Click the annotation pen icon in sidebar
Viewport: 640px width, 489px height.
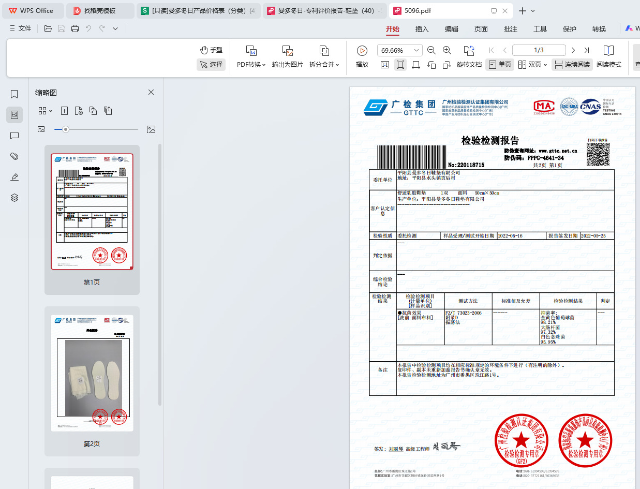(14, 177)
